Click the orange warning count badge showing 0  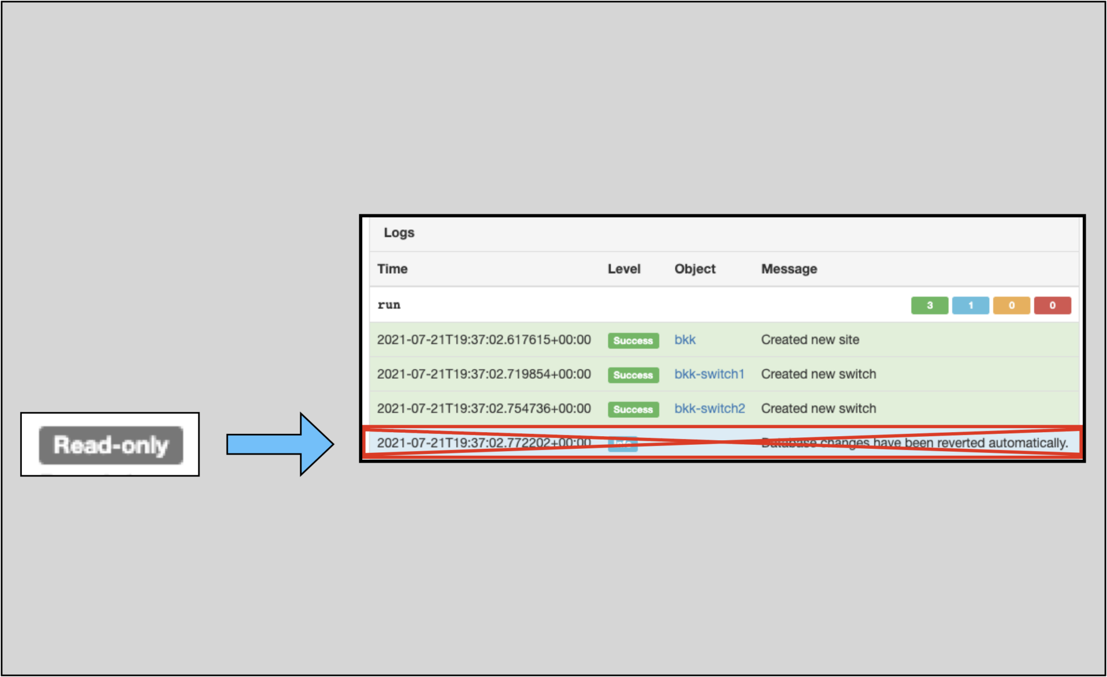coord(1011,305)
